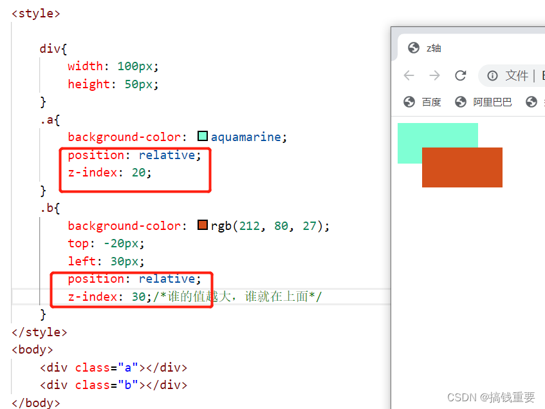Click the globe icon on the z轴 tab
Viewport: 545px width, 409px height.
[x=414, y=48]
